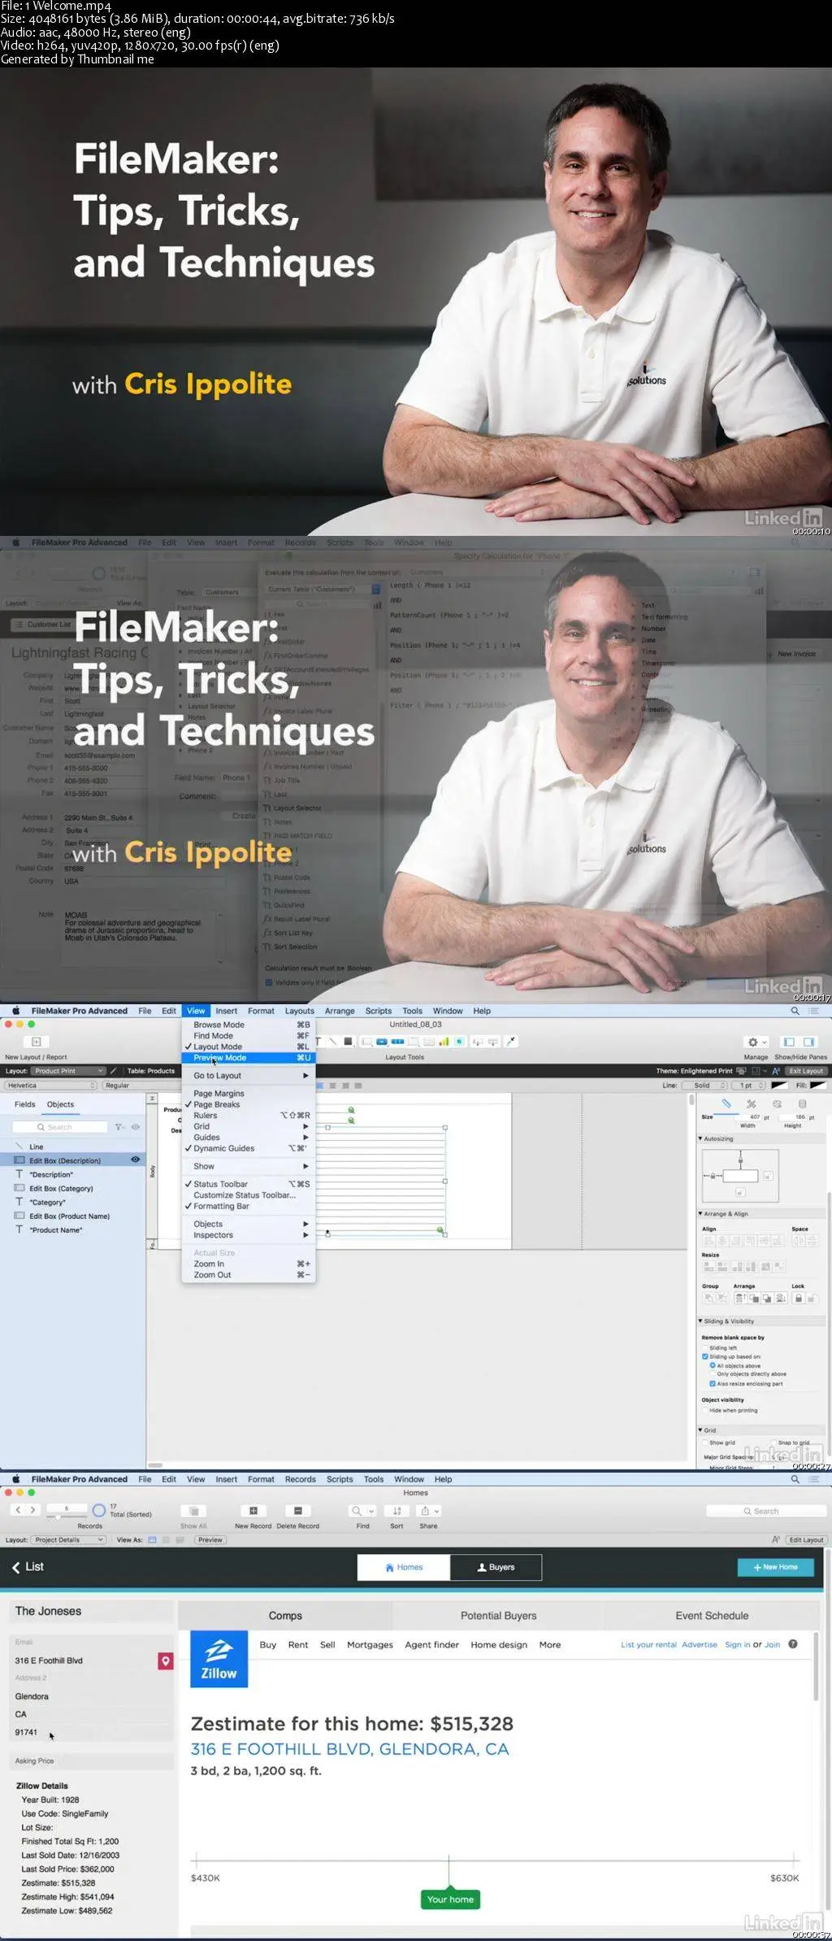Viewport: 832px width, 1941px height.
Task: Select All objects above radio button
Action: tap(713, 1365)
